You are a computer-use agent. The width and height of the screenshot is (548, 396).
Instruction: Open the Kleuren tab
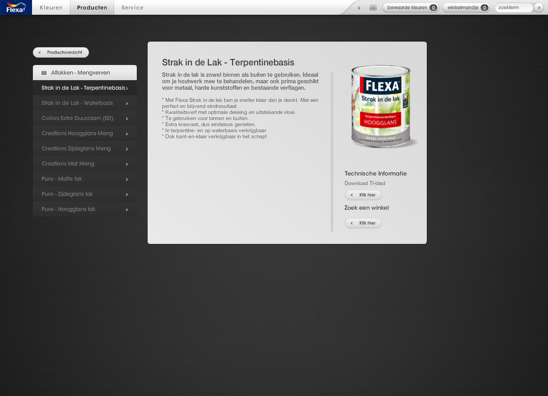(x=51, y=7)
